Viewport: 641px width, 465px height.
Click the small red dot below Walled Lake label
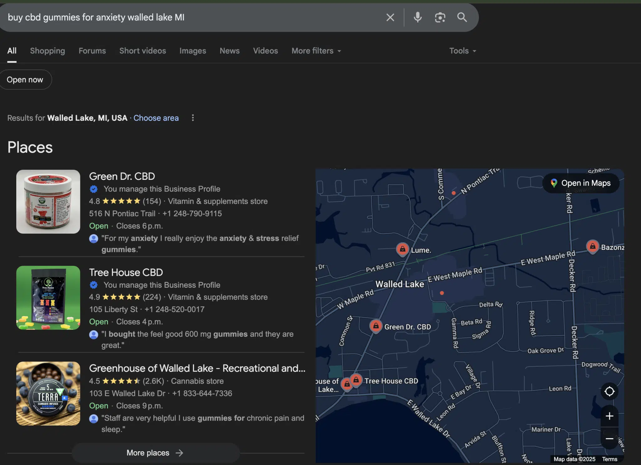tap(442, 293)
